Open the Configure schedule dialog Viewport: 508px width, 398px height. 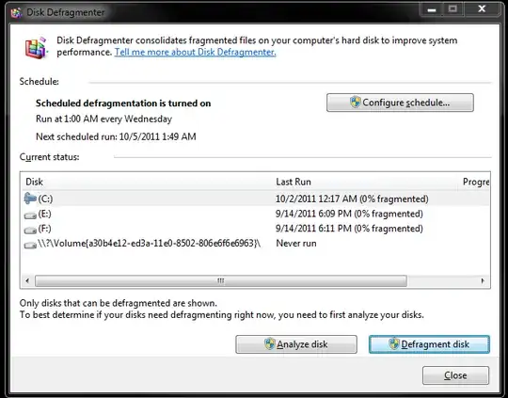(400, 103)
